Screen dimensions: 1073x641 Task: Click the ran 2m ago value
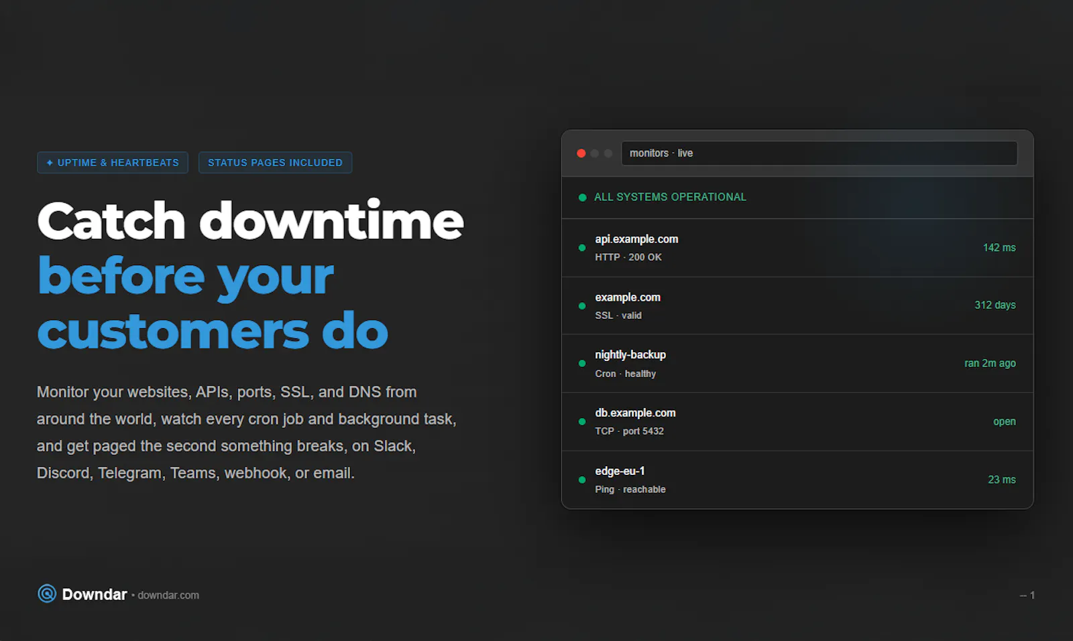[990, 363]
